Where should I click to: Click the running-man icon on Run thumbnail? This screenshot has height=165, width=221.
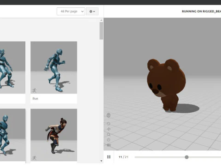click(34, 90)
